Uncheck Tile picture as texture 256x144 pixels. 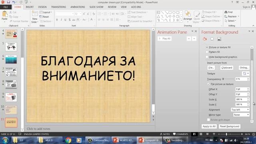click(208, 84)
